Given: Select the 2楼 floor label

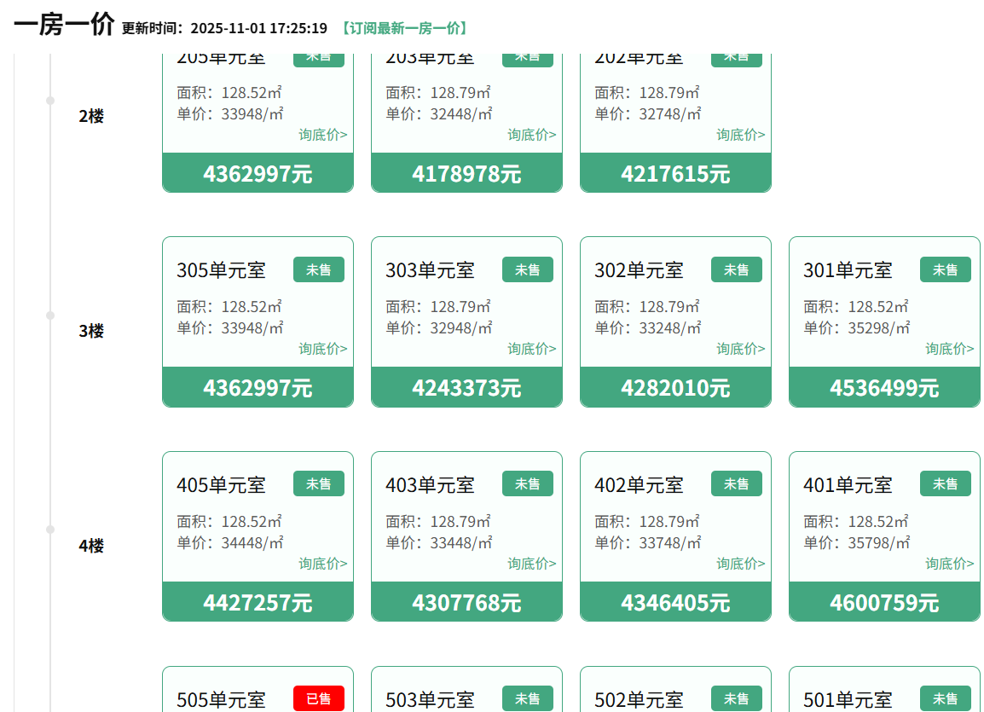Looking at the screenshot, I should pos(91,116).
